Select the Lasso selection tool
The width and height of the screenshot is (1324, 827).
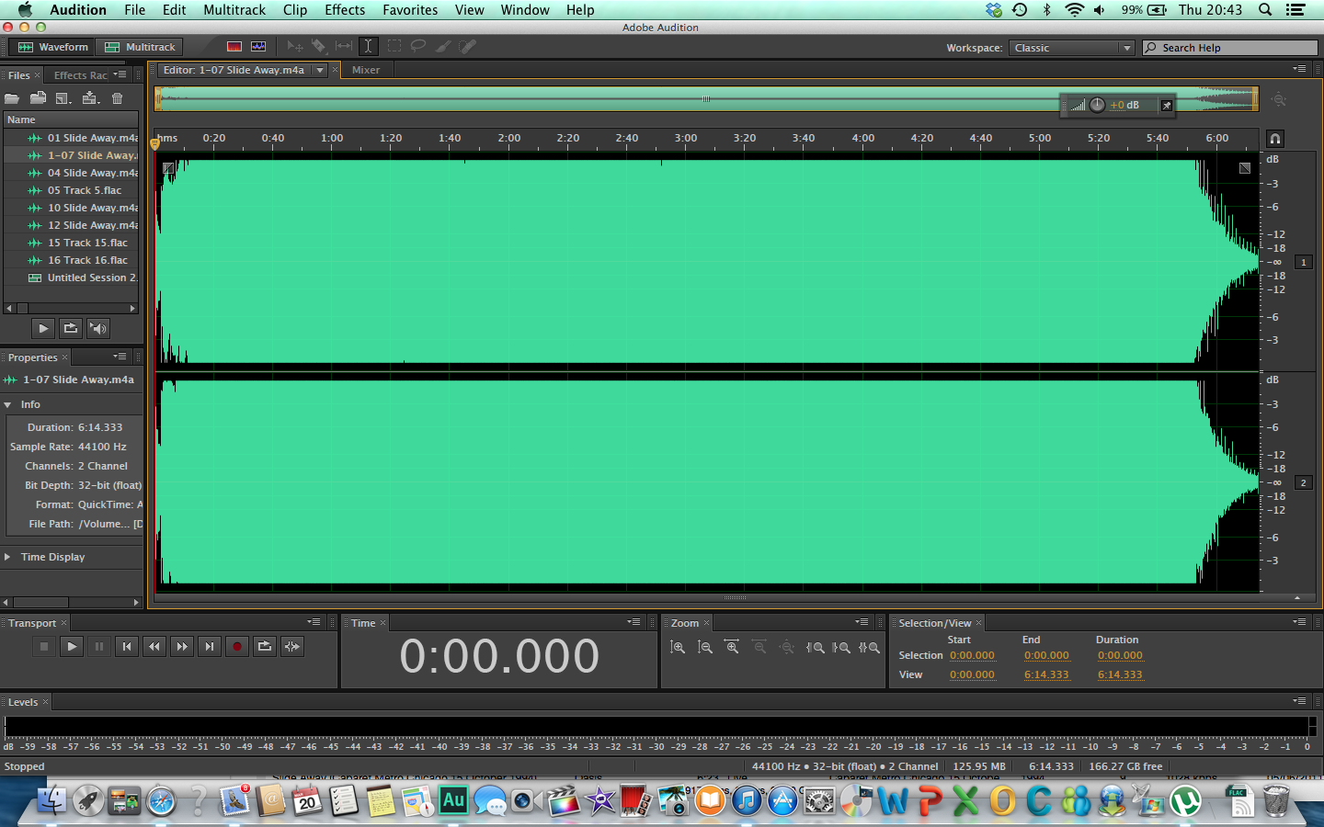tap(417, 46)
